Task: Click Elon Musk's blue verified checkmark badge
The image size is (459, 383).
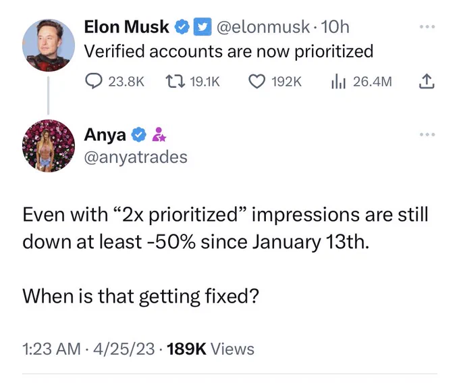Action: pyautogui.click(x=182, y=27)
